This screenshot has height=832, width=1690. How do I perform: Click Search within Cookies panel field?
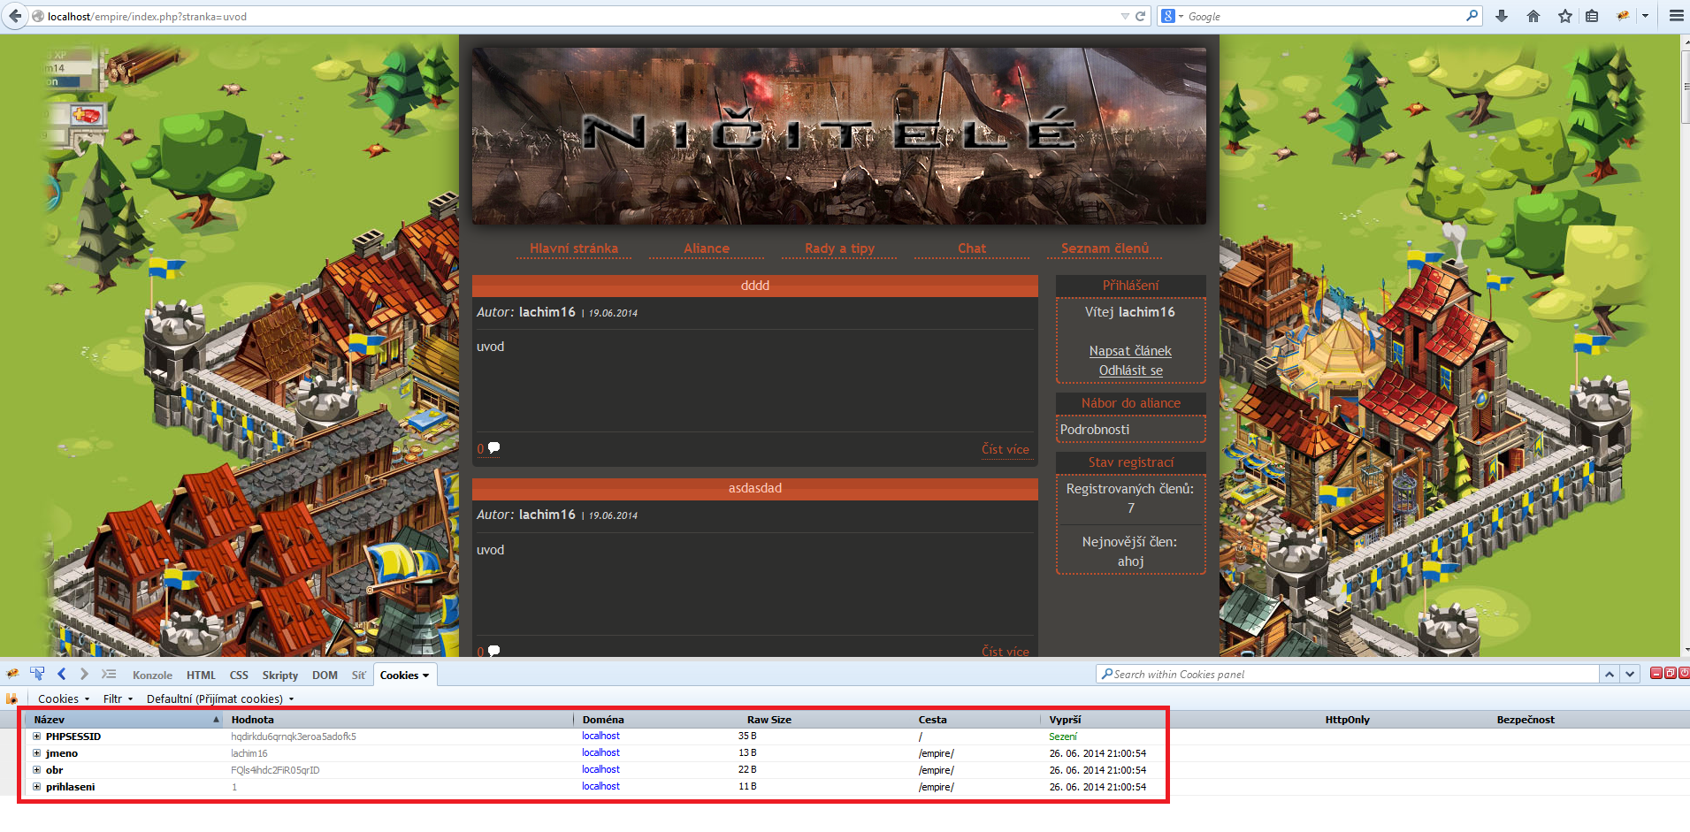click(x=1348, y=674)
